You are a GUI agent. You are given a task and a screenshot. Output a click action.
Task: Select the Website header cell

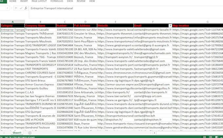[x=115, y=26]
